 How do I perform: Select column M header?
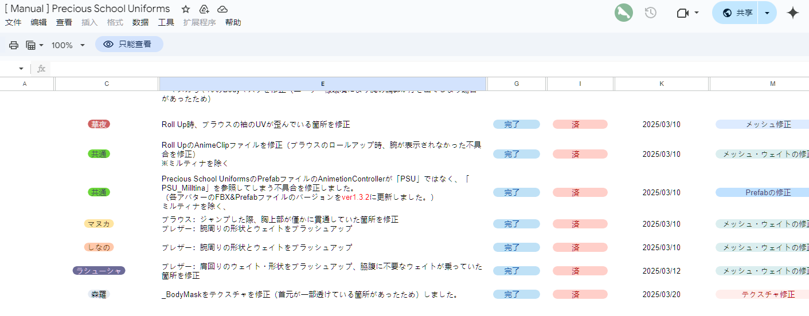(759, 84)
